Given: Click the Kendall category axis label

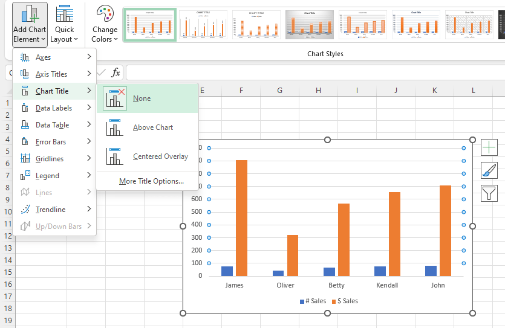Looking at the screenshot, I should tap(387, 285).
